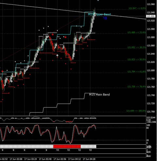Click the 121.760 price scale value
The width and height of the screenshot is (157, 161).
151,87
